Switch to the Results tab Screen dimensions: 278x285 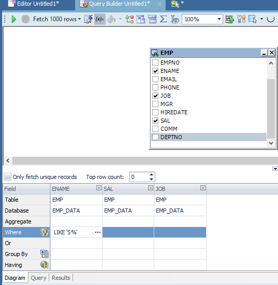point(61,278)
